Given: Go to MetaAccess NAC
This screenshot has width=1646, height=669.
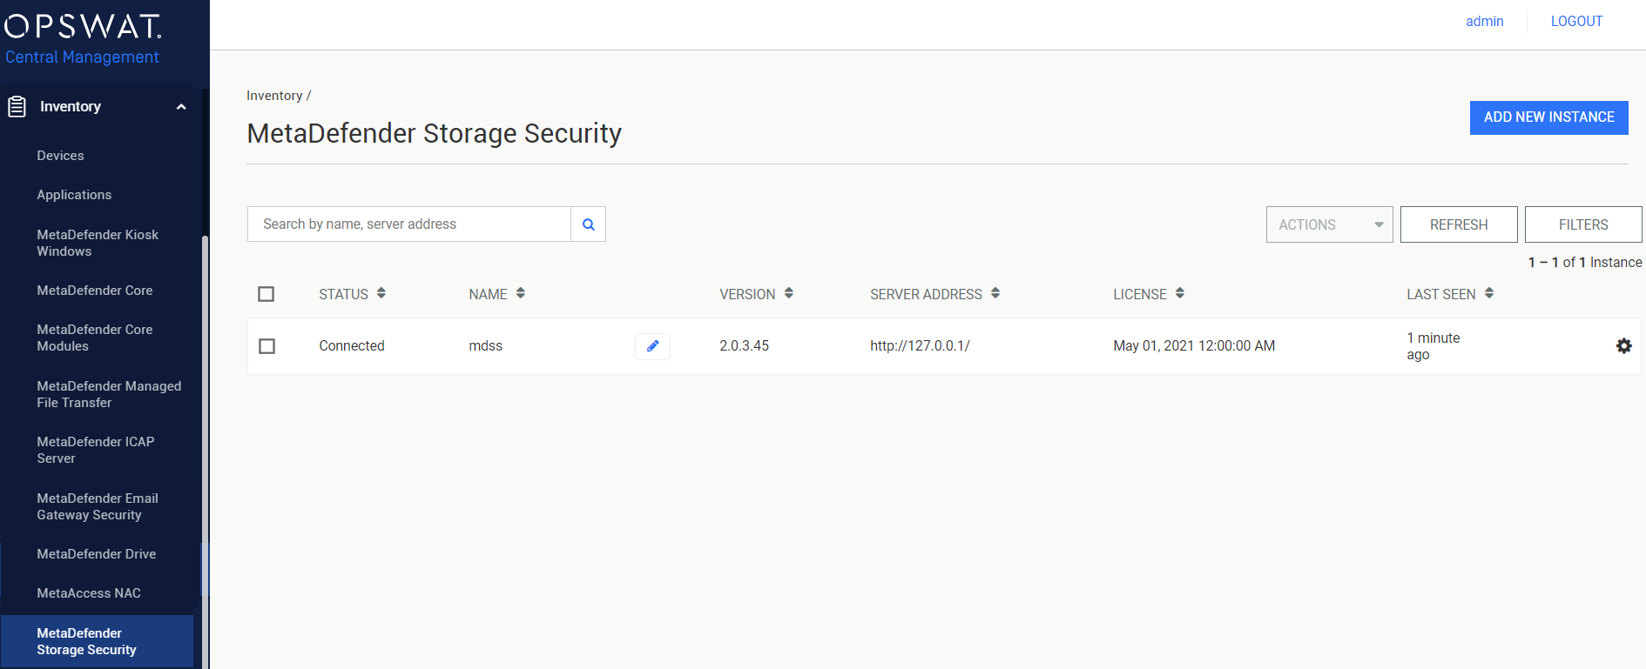Looking at the screenshot, I should point(89,593).
